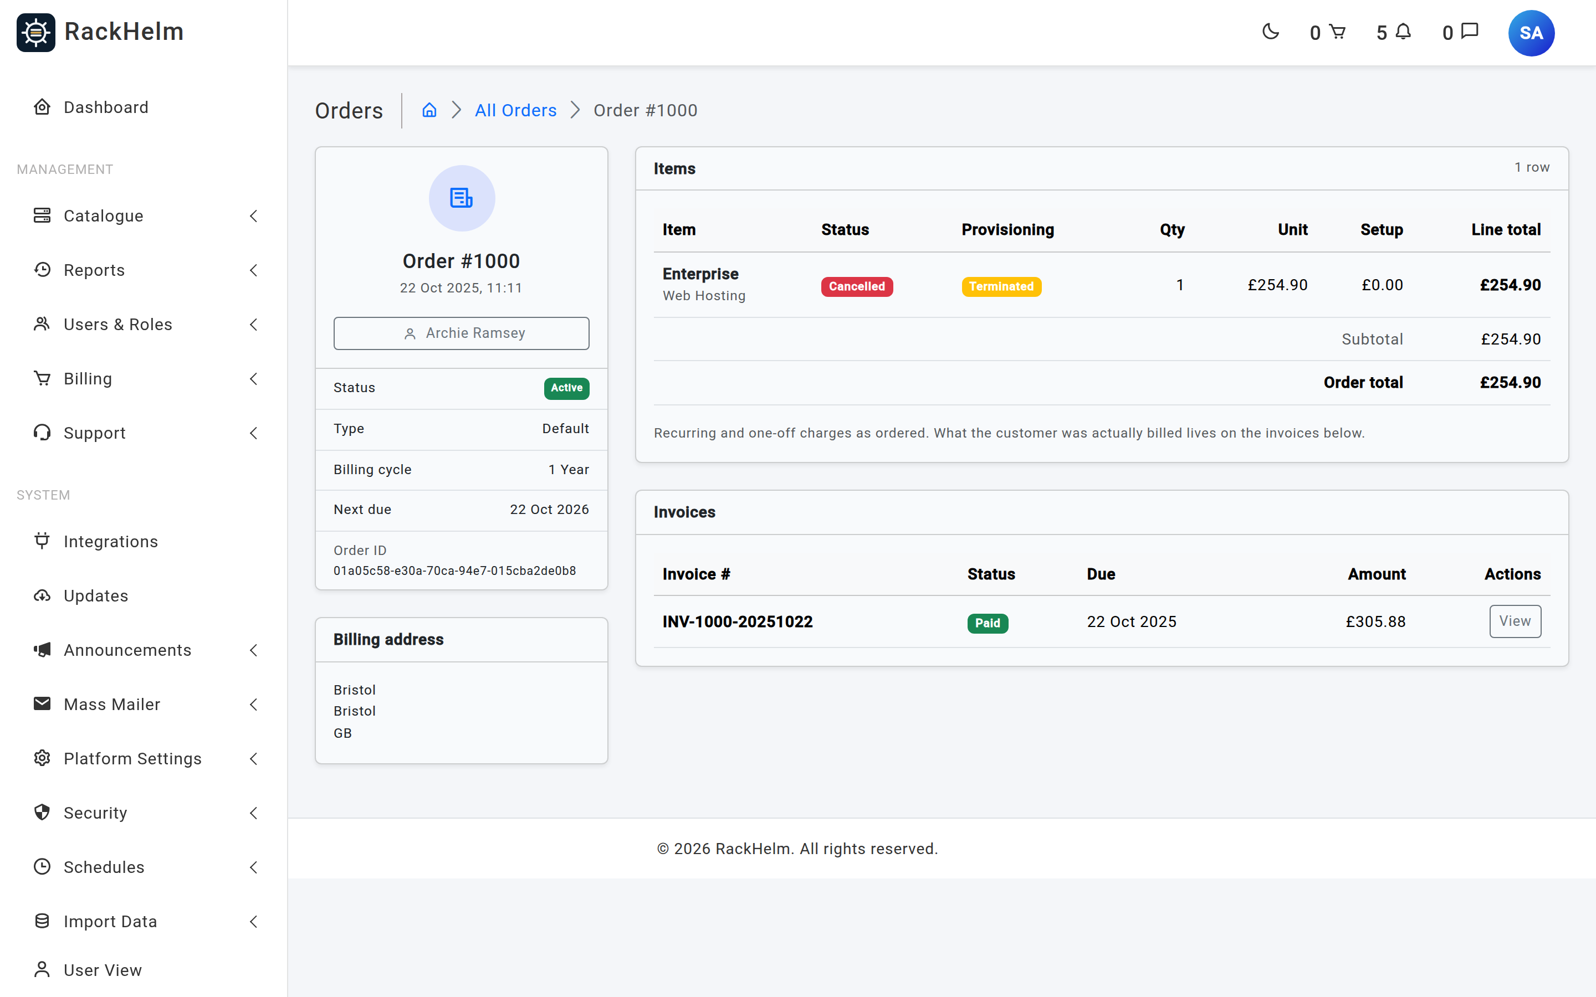This screenshot has width=1596, height=997.
Task: Click the 1 row count label
Action: tap(1531, 167)
